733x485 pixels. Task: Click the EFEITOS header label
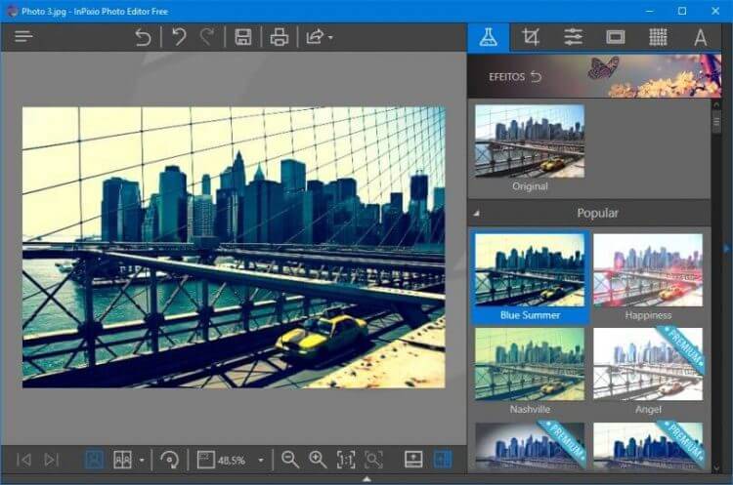click(x=506, y=77)
